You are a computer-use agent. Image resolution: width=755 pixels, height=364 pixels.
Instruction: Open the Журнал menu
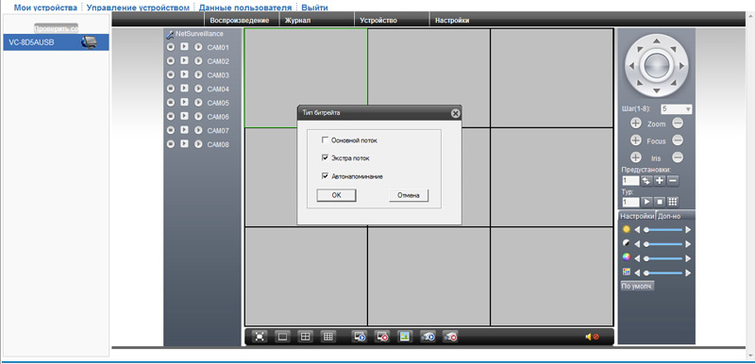[x=297, y=20]
